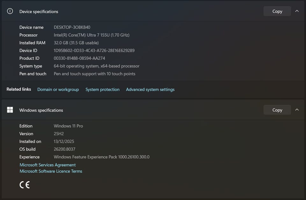This screenshot has height=200, width=306.
Task: Select the Windows Feature Experience Pack value
Action: click(x=102, y=157)
